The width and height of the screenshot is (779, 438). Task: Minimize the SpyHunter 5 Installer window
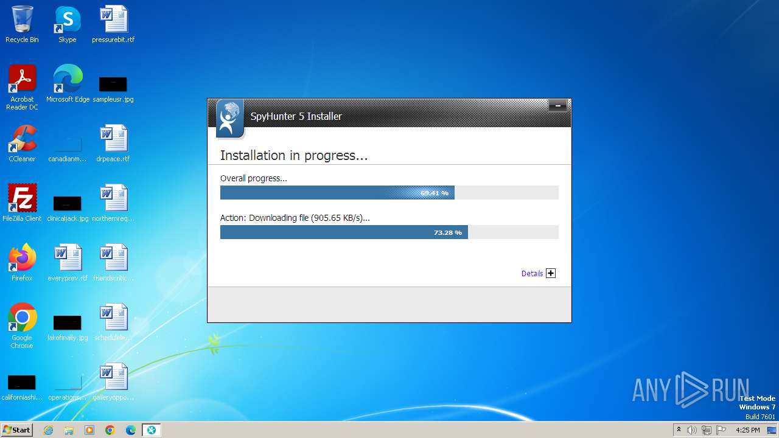click(557, 106)
